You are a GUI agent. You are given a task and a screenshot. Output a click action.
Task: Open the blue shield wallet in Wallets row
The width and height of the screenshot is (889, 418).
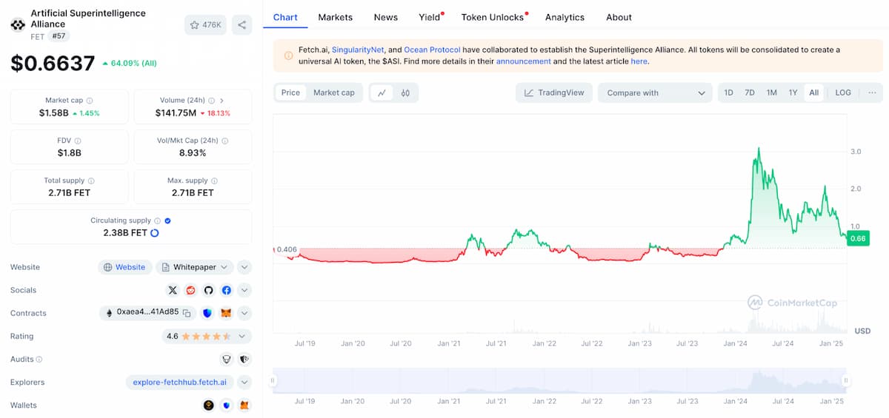(x=227, y=405)
